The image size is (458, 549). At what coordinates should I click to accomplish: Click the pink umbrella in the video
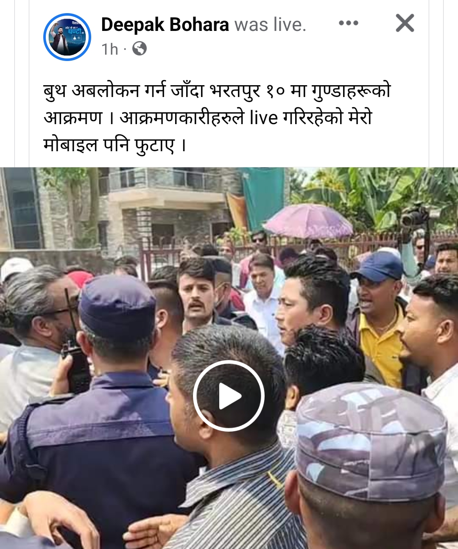click(309, 221)
